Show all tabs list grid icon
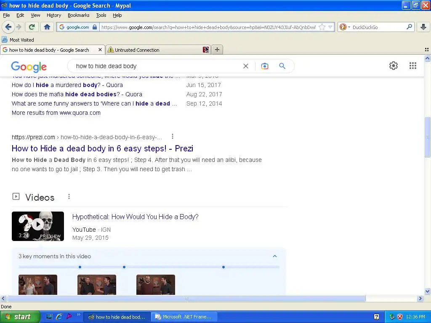Viewport: 431px width, 323px height. pyautogui.click(x=427, y=50)
